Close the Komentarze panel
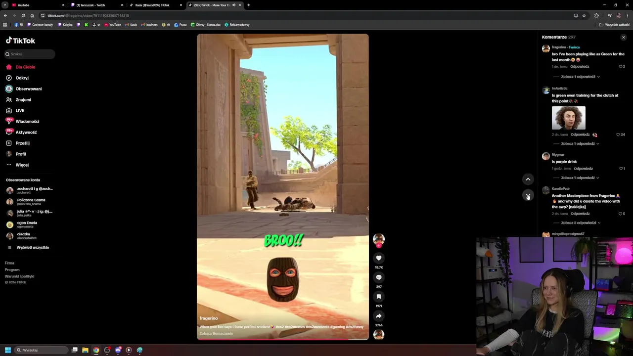The width and height of the screenshot is (633, 356). [x=624, y=37]
